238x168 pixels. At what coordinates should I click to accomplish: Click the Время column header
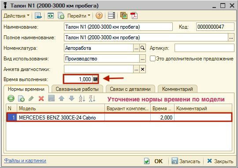coord(162,108)
